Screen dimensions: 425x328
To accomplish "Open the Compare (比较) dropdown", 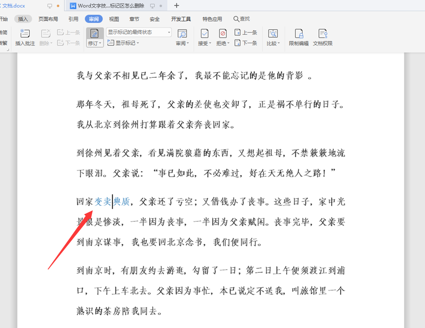I will pyautogui.click(x=273, y=37).
